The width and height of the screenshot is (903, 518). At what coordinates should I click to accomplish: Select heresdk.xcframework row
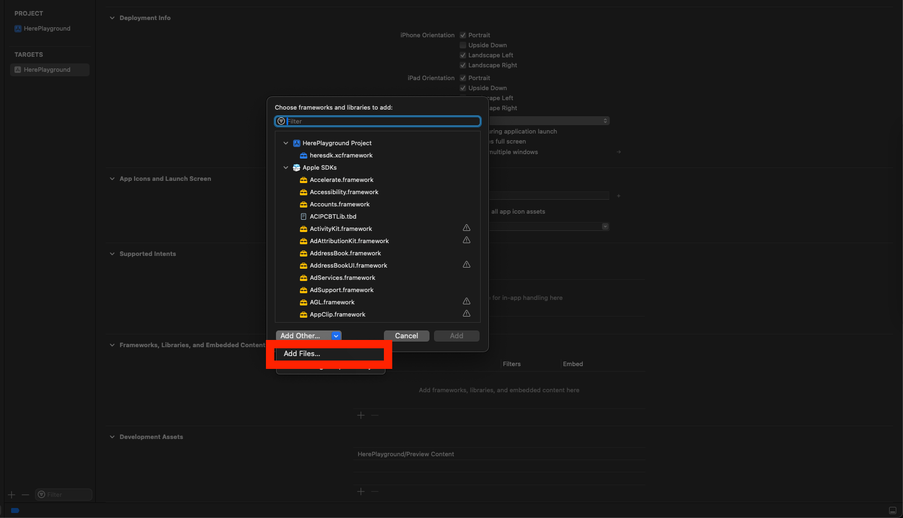[378, 155]
